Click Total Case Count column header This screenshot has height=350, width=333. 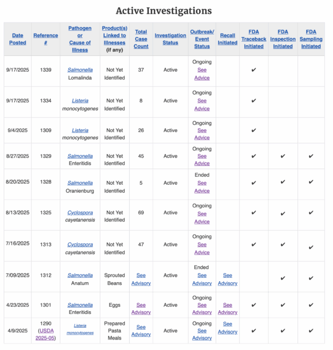[x=141, y=39]
